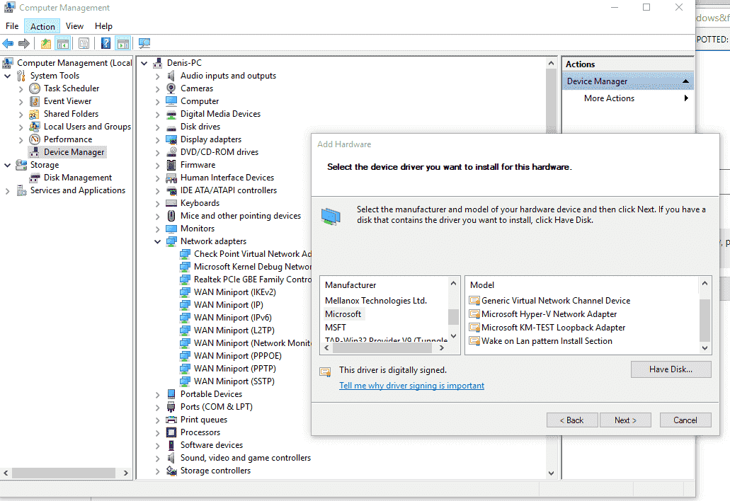The width and height of the screenshot is (730, 501).
Task: Expand the Software devices category
Action: tap(157, 445)
